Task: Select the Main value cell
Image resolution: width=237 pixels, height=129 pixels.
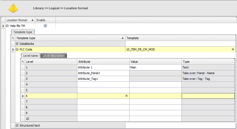Action: 156,67
